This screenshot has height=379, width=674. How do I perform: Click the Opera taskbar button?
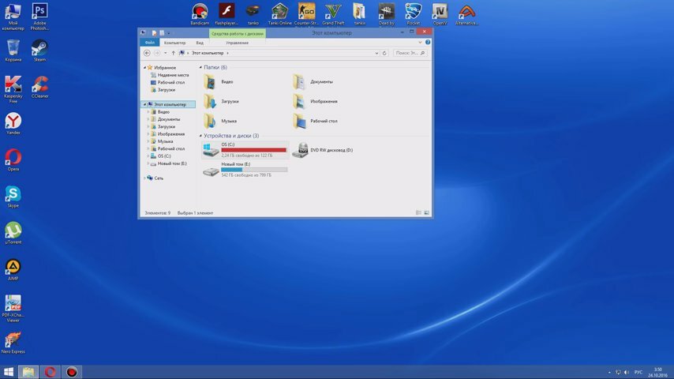coord(50,372)
